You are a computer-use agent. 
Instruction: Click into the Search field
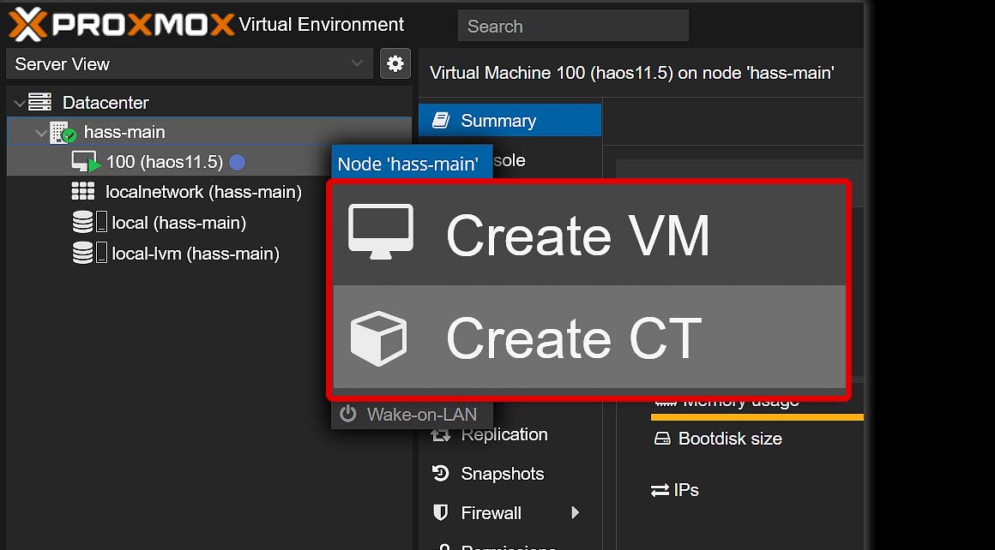[573, 26]
